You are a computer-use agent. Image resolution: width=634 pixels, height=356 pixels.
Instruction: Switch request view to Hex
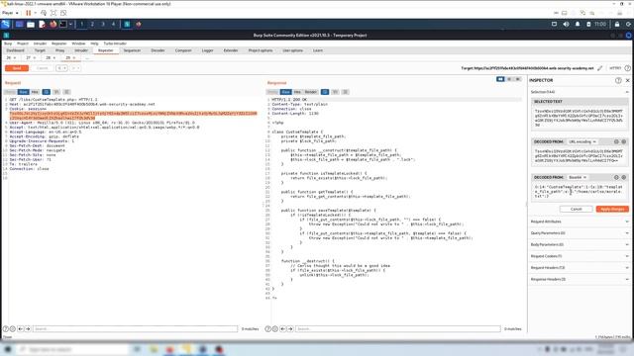[35, 92]
